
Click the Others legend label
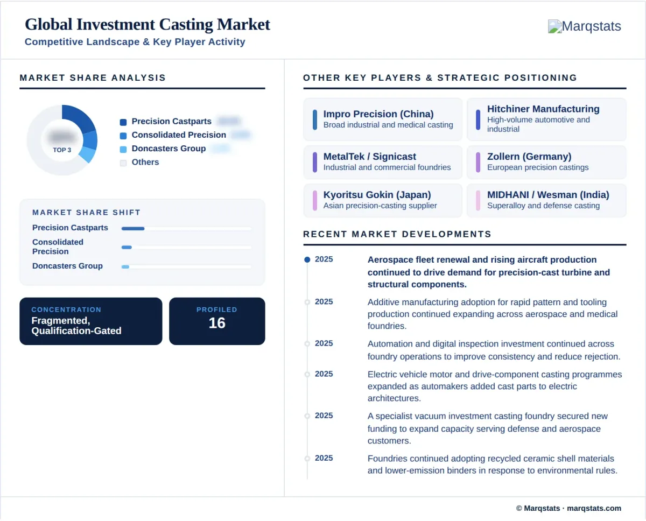[x=145, y=162]
